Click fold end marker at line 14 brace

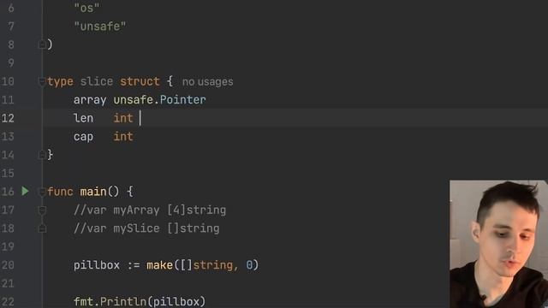(x=42, y=155)
